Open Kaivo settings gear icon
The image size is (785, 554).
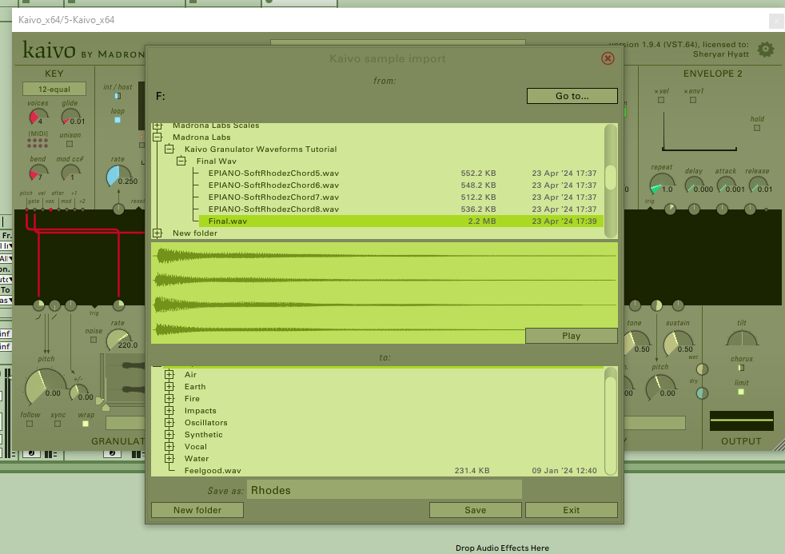[766, 49]
